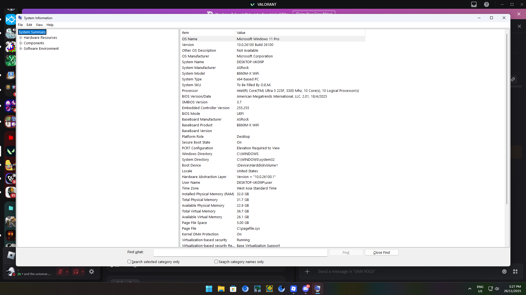This screenshot has width=526, height=295.
Task: Open Roblox from the taskbar
Action: [294, 289]
